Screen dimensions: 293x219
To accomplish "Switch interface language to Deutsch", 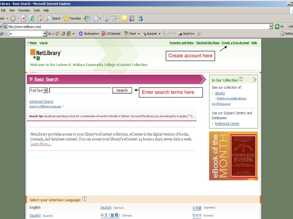I will [106, 208].
